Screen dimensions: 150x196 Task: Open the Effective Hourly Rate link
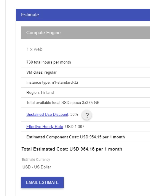pyautogui.click(x=45, y=127)
